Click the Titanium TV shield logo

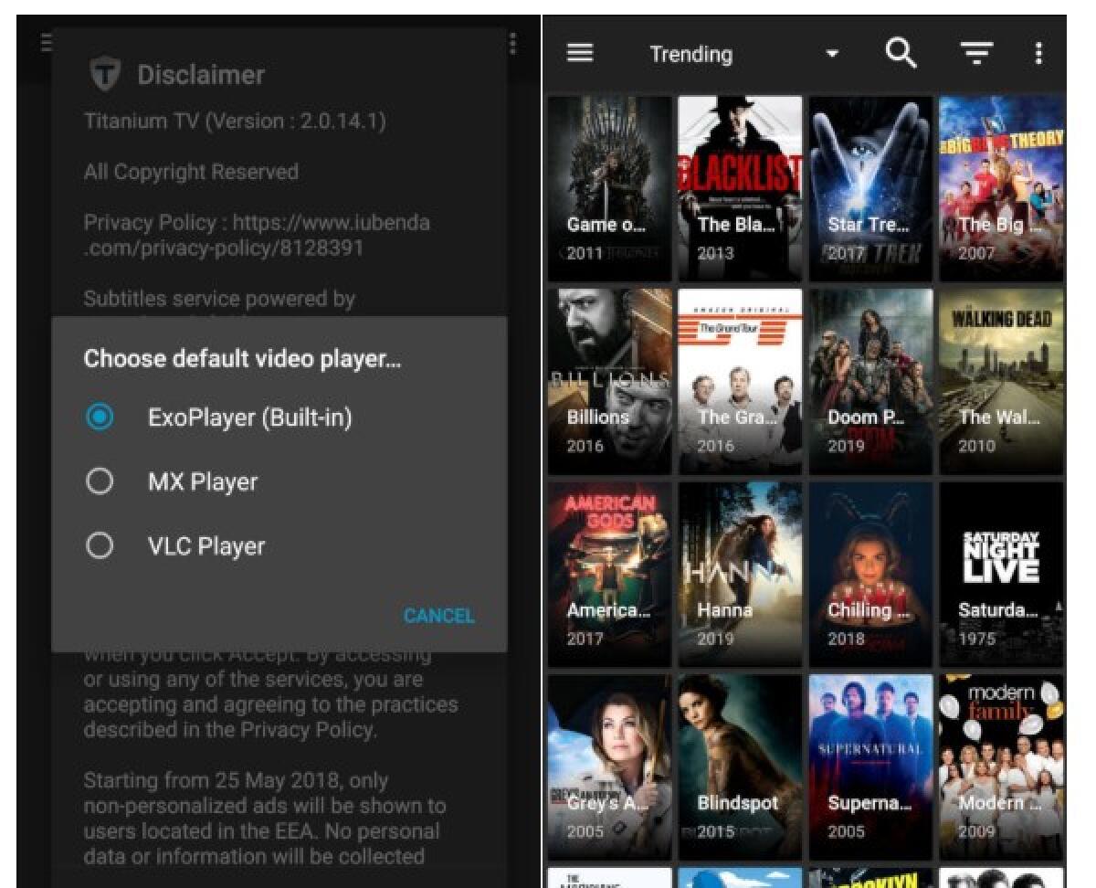(103, 74)
